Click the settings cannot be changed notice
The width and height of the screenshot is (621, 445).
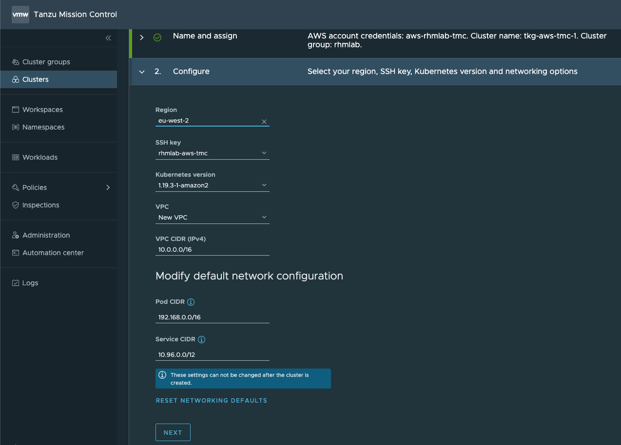[243, 379]
